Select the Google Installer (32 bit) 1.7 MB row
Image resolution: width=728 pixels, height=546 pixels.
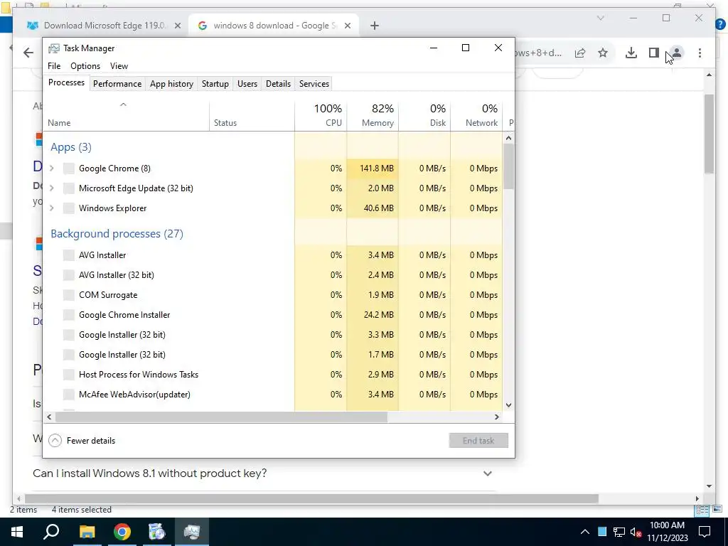273,355
